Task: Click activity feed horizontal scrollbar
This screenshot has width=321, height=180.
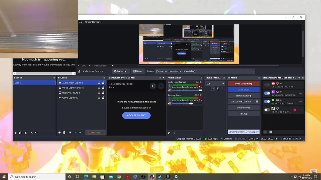Action: [44, 73]
